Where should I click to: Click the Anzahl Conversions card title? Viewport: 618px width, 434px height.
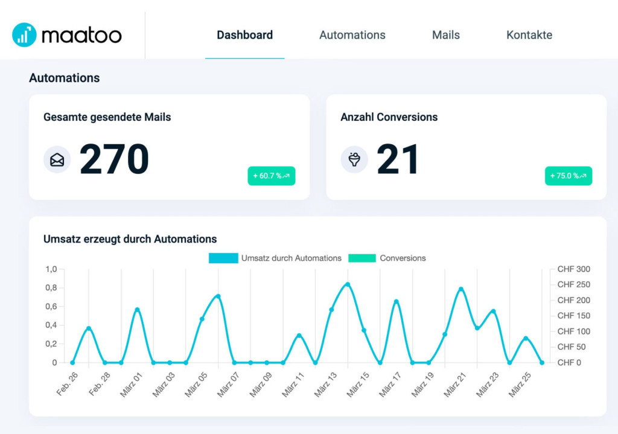click(x=389, y=117)
